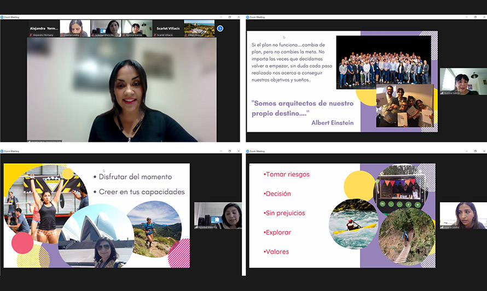Minimize the top-right Zoom Meeting window
Screen dimensions: 487x291
click(x=467, y=17)
